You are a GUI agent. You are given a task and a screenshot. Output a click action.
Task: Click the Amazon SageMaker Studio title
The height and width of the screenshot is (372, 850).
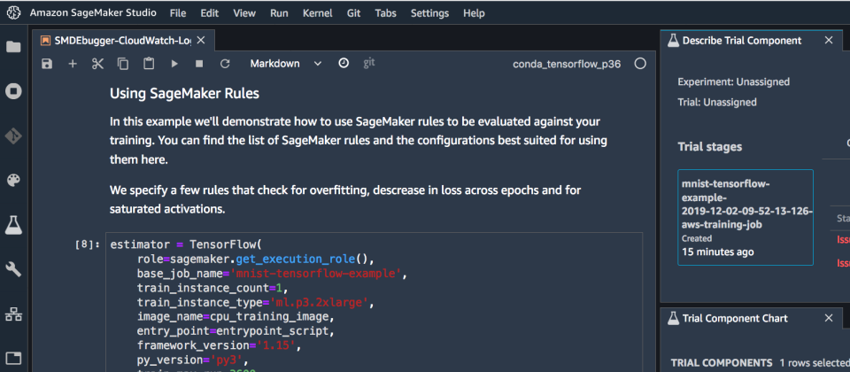[x=93, y=13]
